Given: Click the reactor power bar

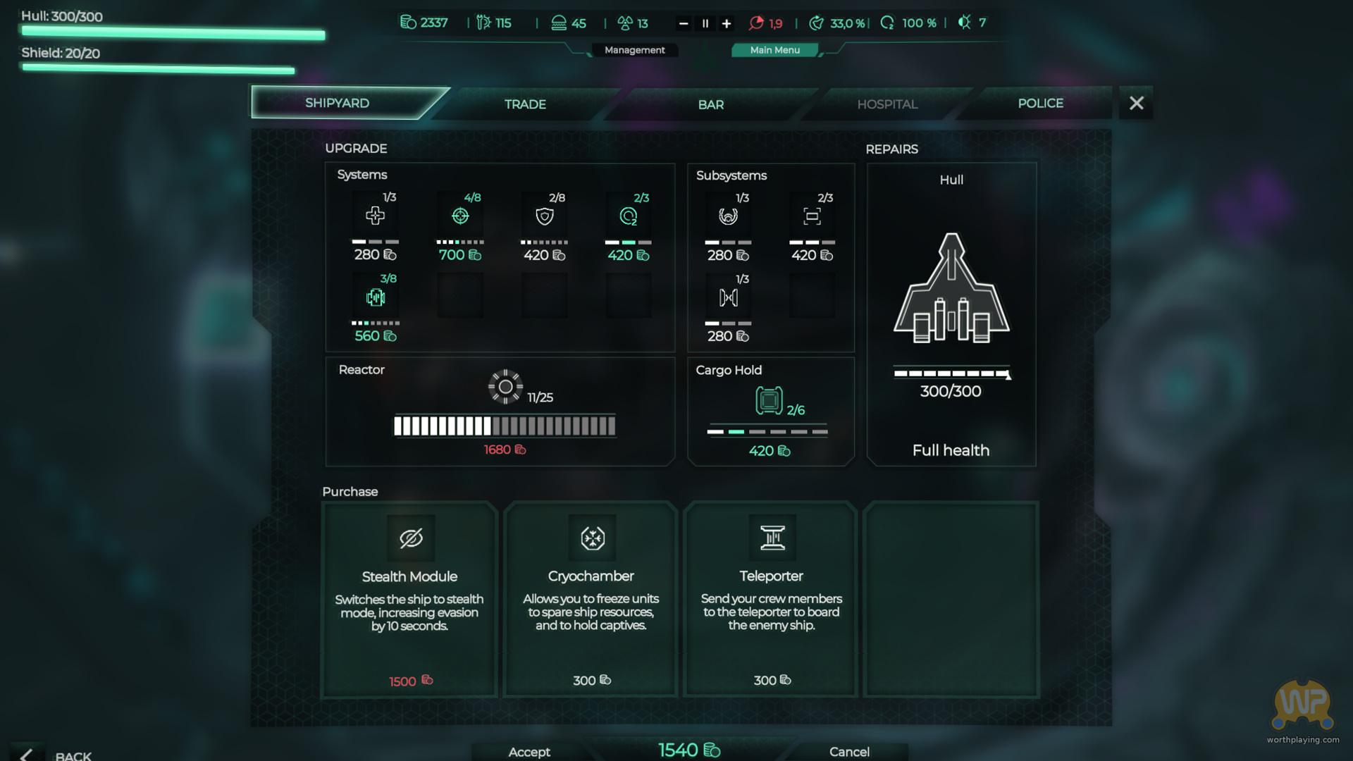Looking at the screenshot, I should pos(505,426).
